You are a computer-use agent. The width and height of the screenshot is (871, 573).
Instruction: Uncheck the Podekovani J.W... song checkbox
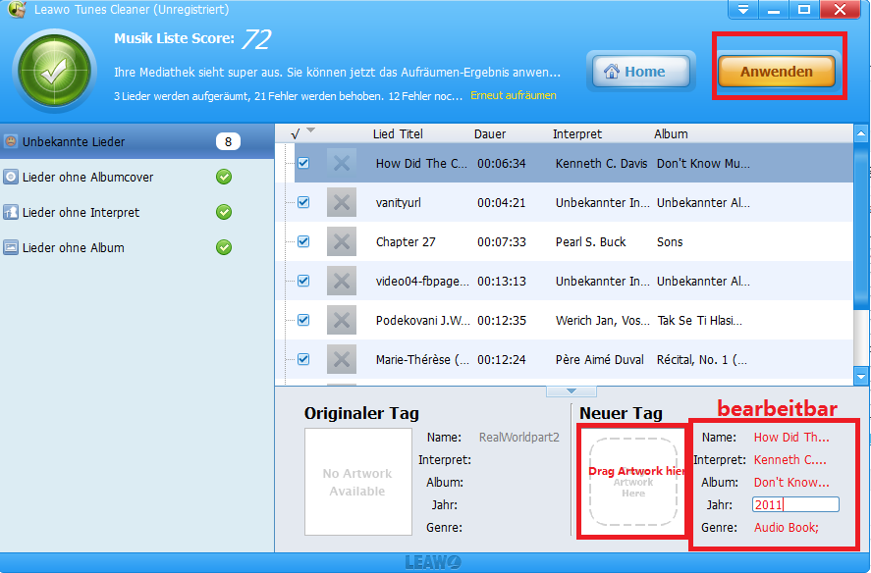coord(303,320)
